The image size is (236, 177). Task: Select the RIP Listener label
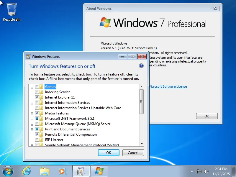(x=54, y=140)
